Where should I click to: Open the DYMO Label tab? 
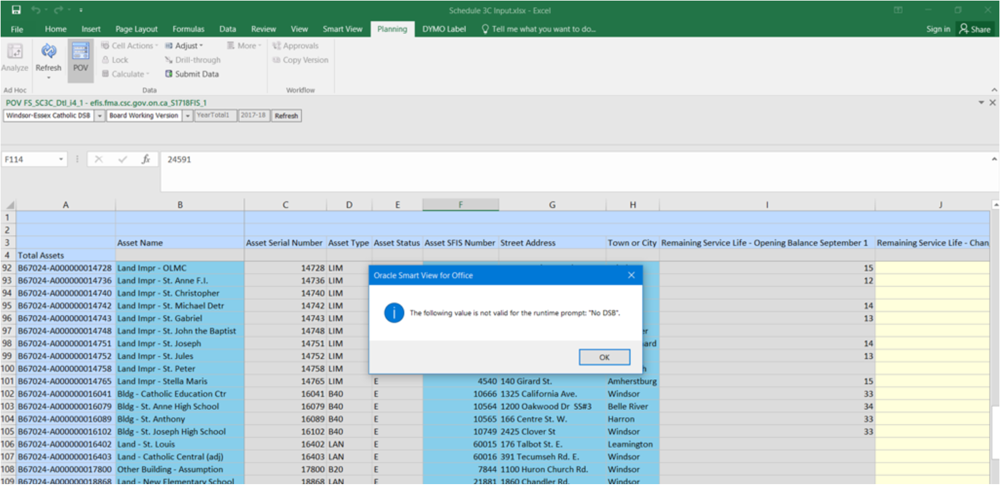pos(444,29)
